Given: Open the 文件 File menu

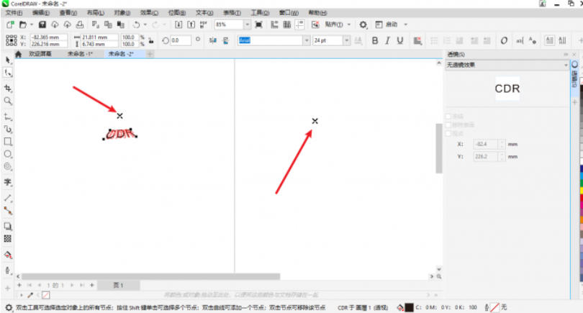Looking at the screenshot, I should (x=14, y=13).
